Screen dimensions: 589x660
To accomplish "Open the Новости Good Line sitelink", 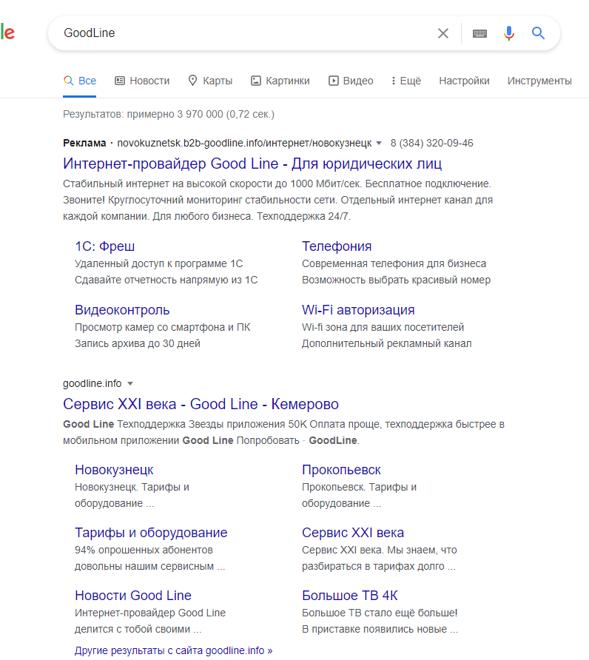I will tap(133, 595).
